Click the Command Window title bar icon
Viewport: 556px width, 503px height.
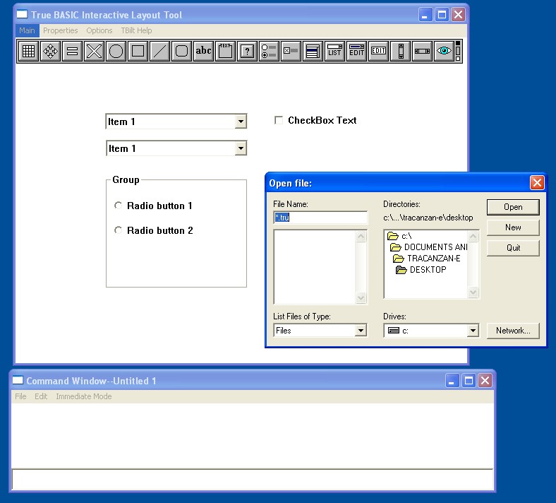18,381
